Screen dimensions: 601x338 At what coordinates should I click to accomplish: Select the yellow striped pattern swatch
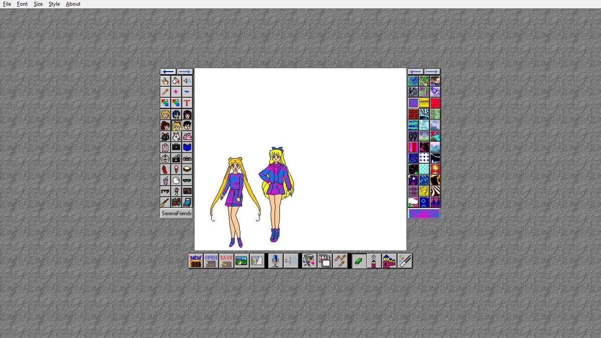(424, 103)
